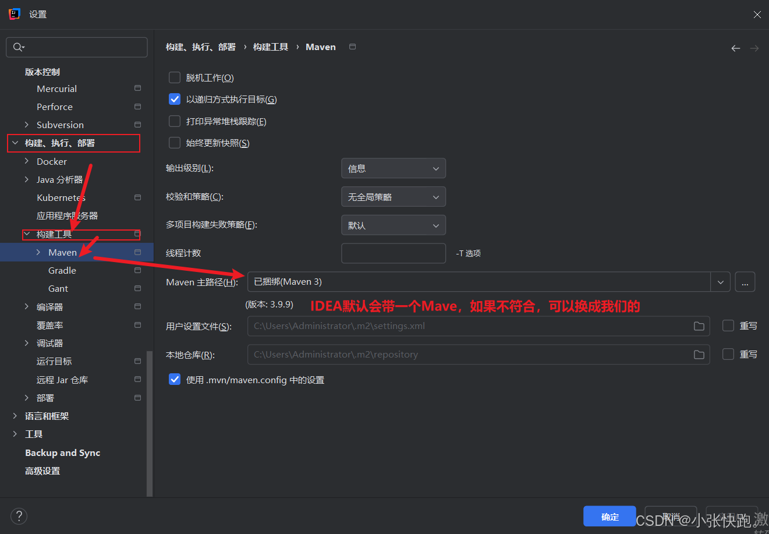Click the project-level icon in the Maven tree row
This screenshot has height=534, width=769.
tap(137, 252)
